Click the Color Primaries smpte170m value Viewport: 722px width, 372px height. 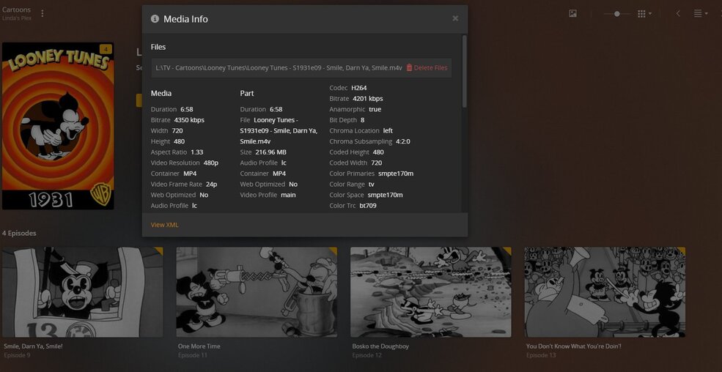(x=396, y=174)
